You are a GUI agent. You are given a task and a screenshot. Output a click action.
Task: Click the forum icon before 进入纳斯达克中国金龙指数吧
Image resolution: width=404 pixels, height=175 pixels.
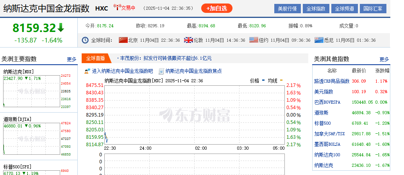pyautogui.click(x=88, y=71)
